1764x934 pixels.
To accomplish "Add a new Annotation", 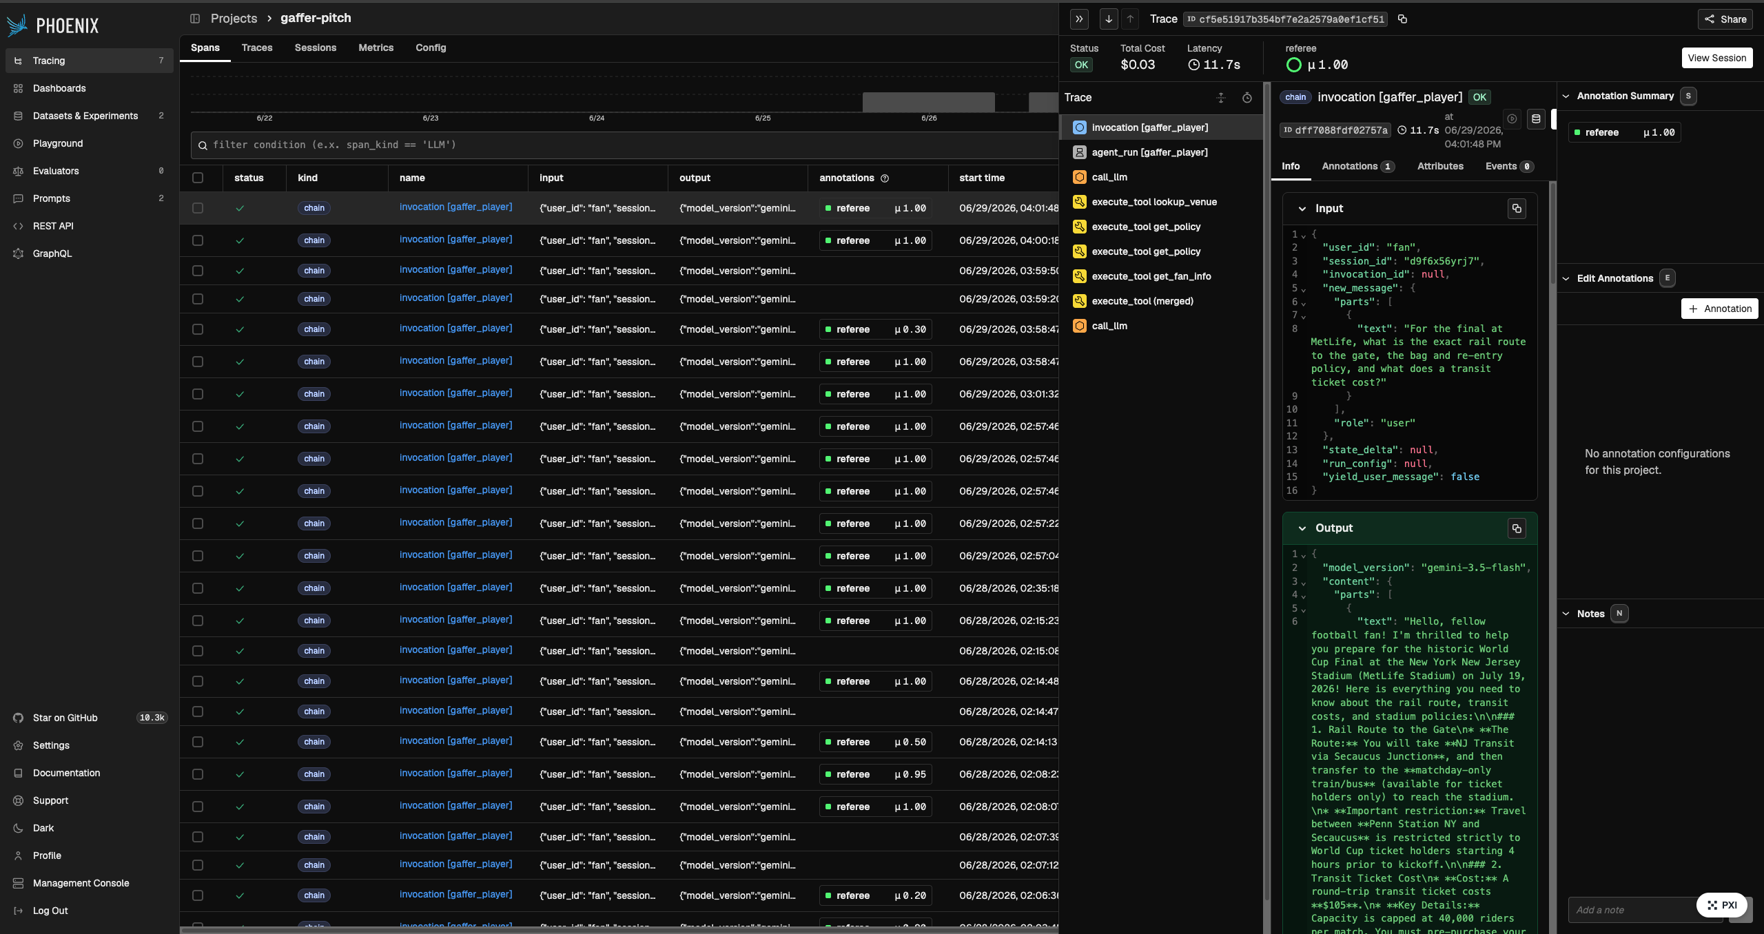I will click(1720, 309).
